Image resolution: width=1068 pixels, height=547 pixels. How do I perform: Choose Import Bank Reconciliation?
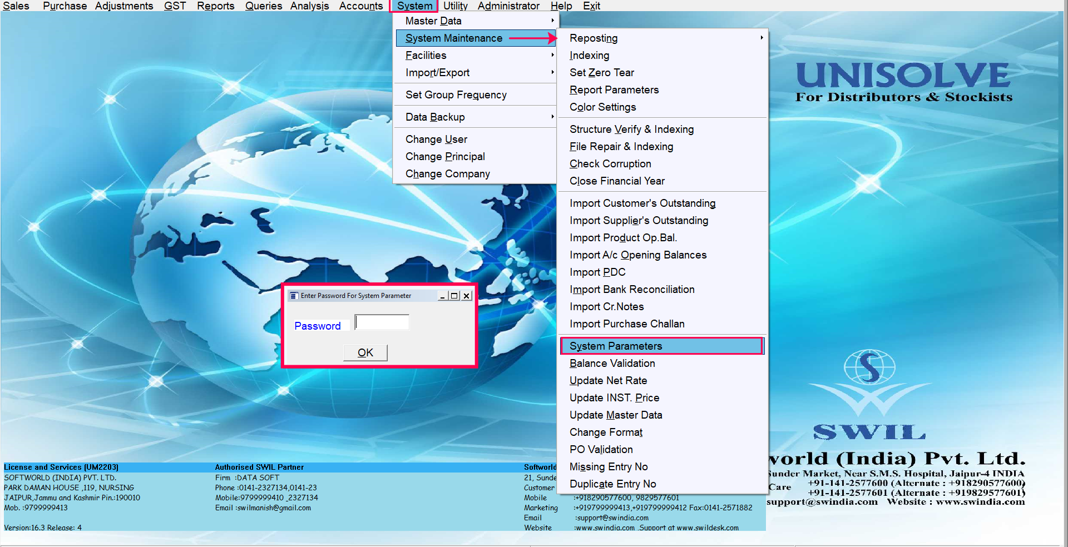(662, 289)
